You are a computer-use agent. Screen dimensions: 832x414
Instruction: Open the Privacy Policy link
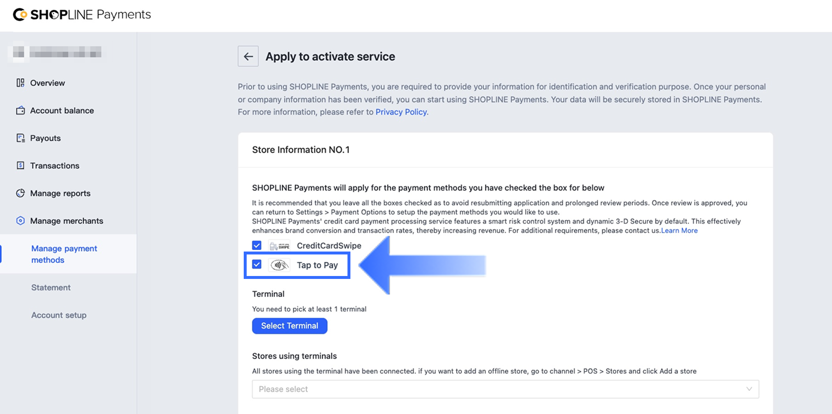coord(401,112)
